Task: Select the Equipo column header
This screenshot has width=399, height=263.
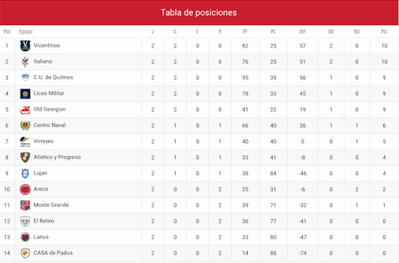Action: [x=26, y=32]
